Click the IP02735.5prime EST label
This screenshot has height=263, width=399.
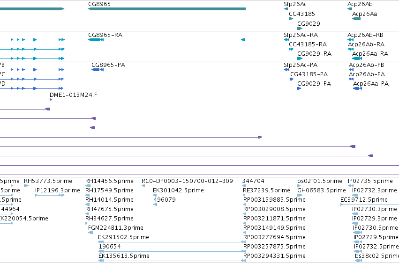click(370, 181)
